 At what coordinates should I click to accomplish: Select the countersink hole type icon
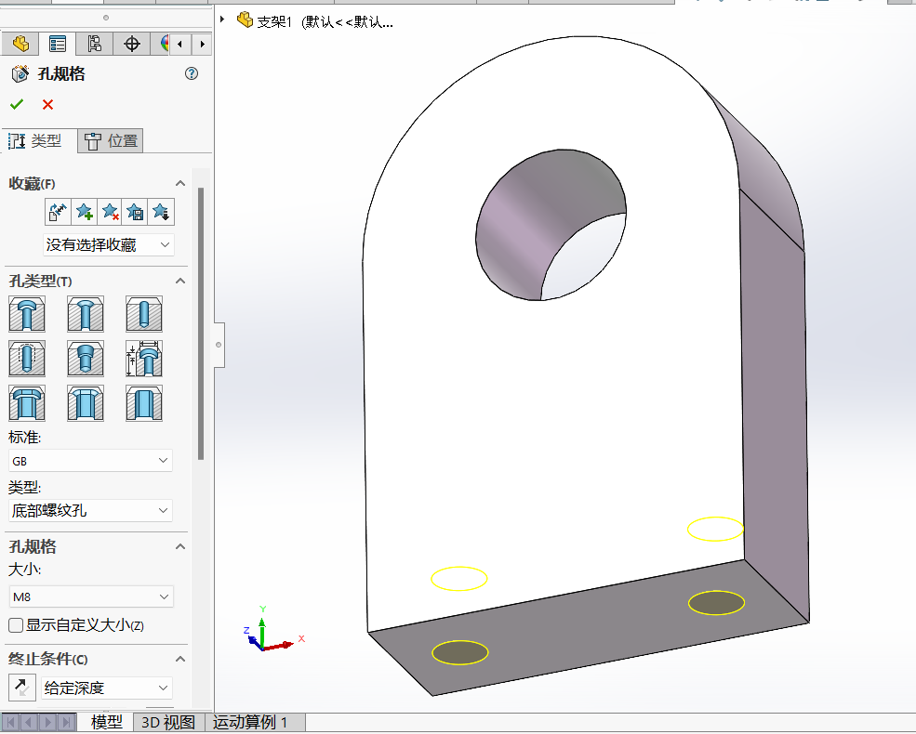[86, 314]
